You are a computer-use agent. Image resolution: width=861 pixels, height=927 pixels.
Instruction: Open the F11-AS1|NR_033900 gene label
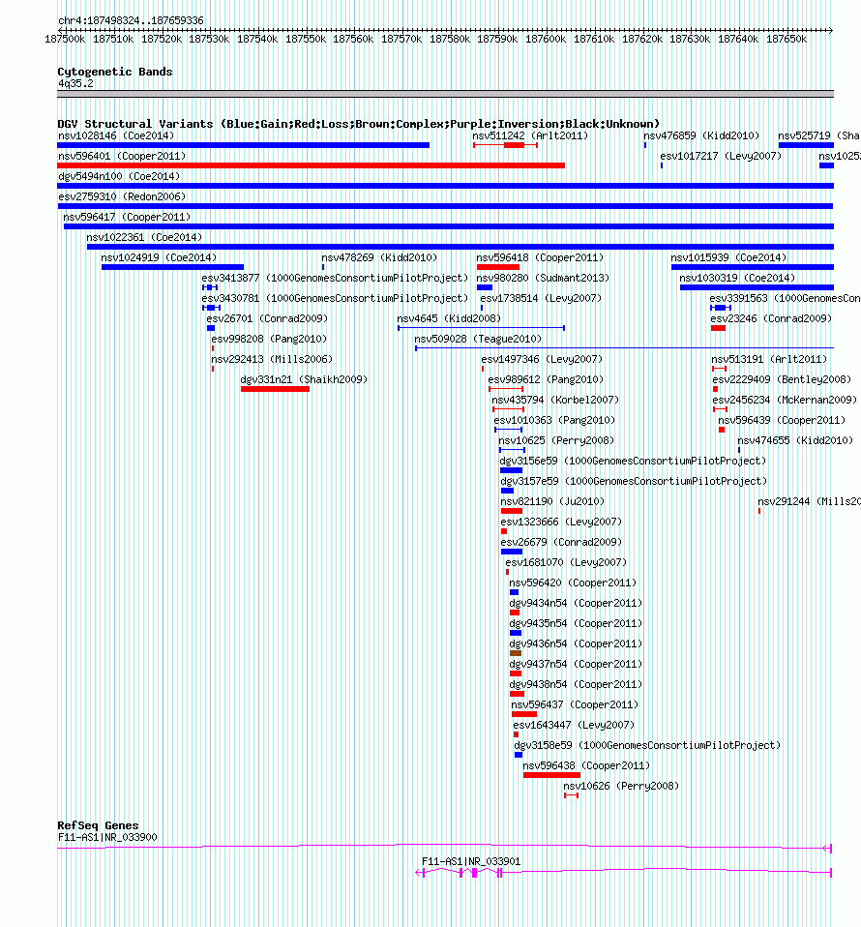[x=107, y=837]
